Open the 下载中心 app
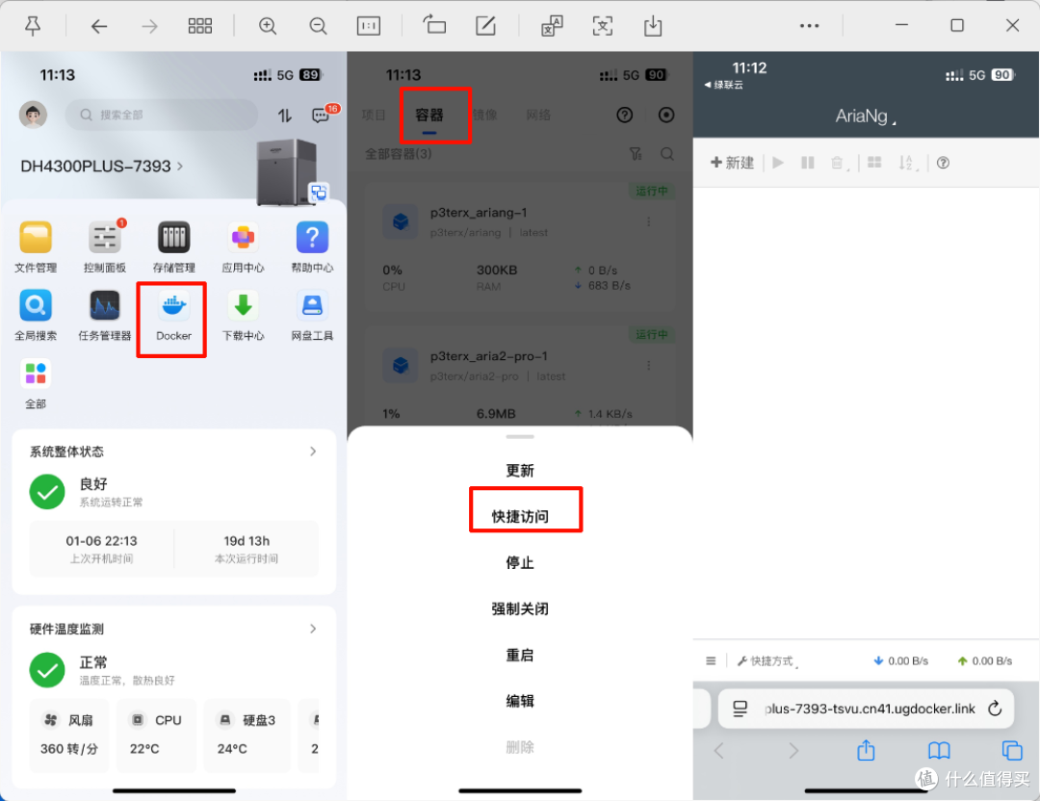This screenshot has width=1040, height=801. (x=243, y=315)
